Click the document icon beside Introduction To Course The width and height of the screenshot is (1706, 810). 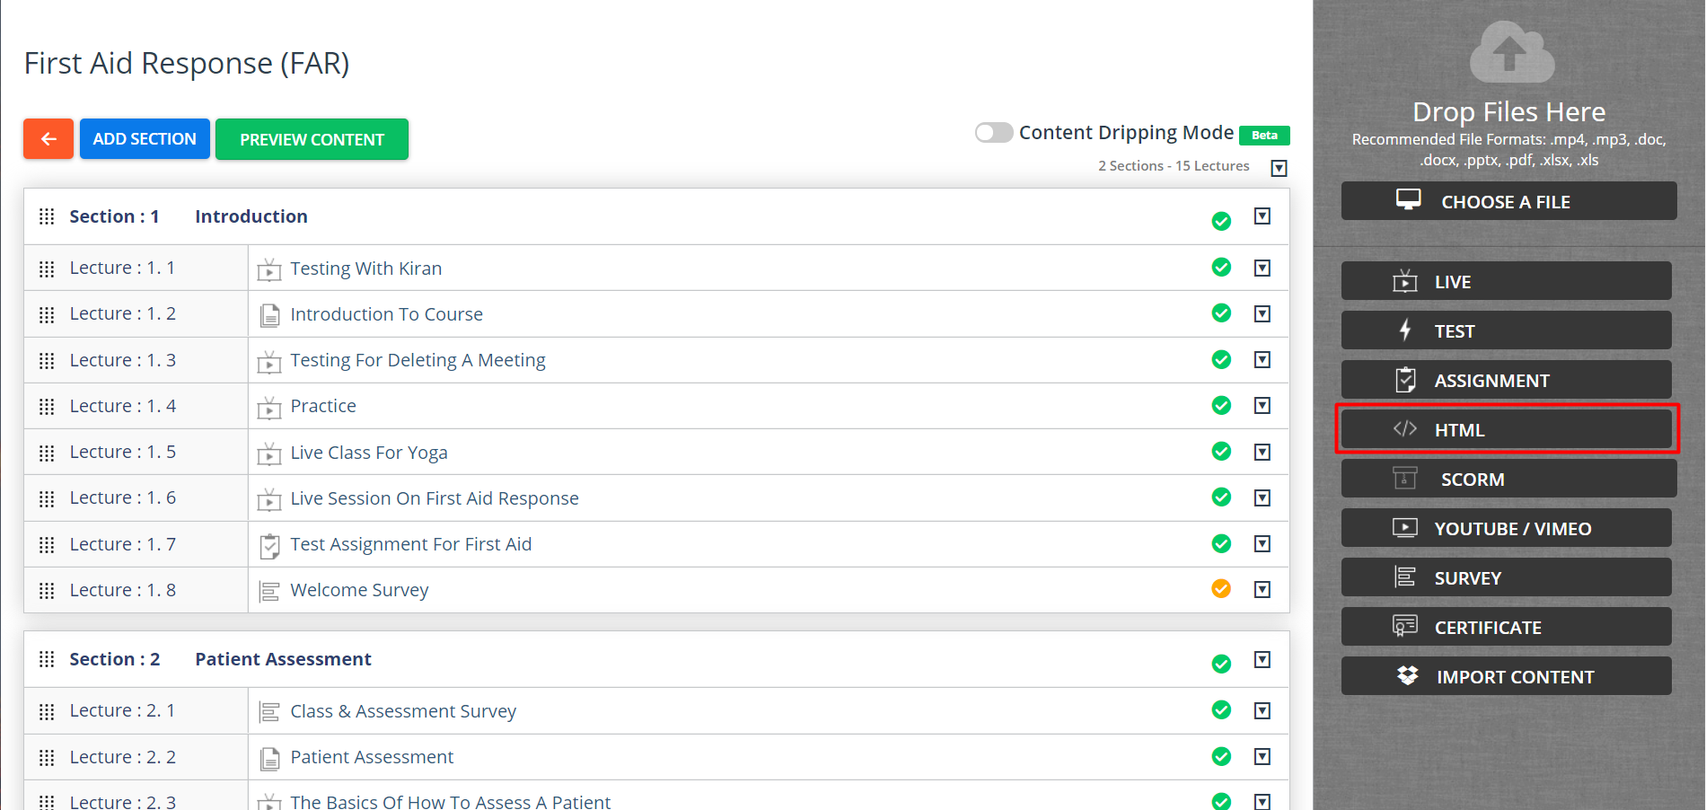[x=269, y=315]
